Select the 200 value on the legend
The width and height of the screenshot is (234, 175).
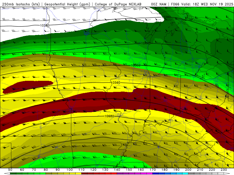tap(188, 170)
